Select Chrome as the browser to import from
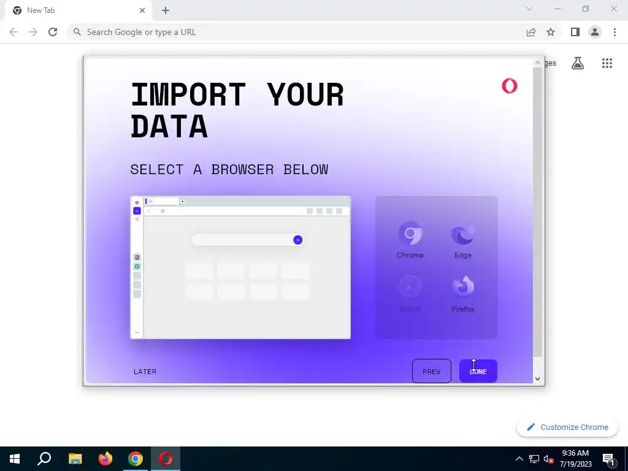The height and width of the screenshot is (471, 628). (410, 240)
